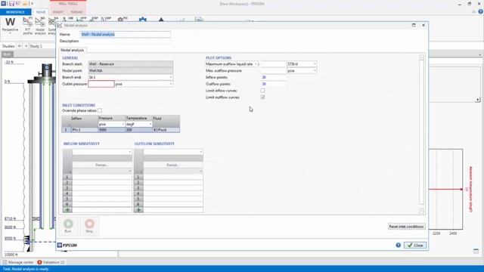This screenshot has width=484, height=272.
Task: Add a row to Outflow Sensitivity table
Action: (138, 210)
